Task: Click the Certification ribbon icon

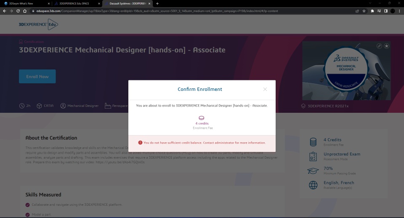Action: (21, 42)
